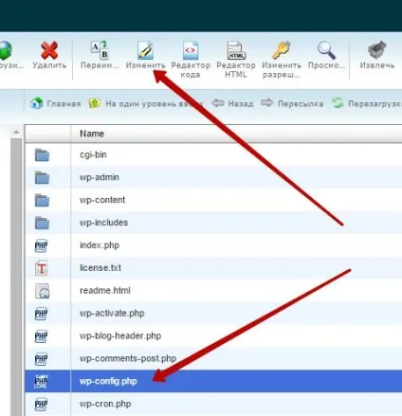This screenshot has width=402, height=416.
Task: Click the Изменить edit pencil icon
Action: pyautogui.click(x=145, y=50)
